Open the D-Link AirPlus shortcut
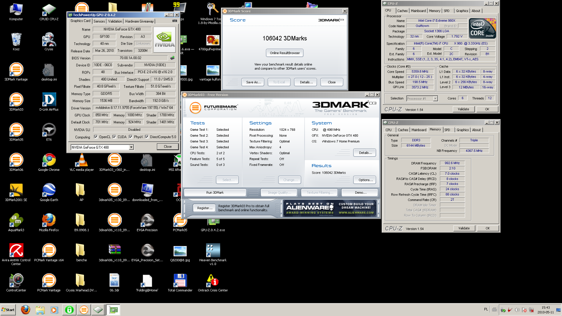 pyautogui.click(x=49, y=102)
